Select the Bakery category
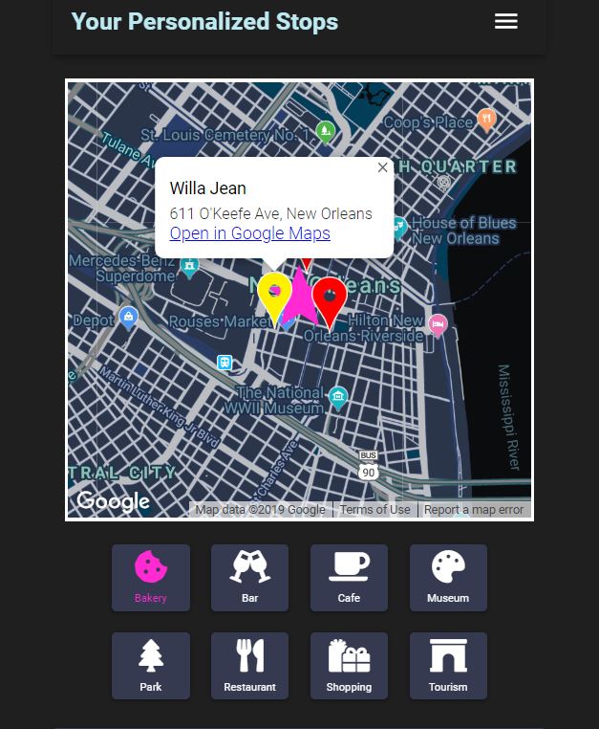Image resolution: width=599 pixels, height=729 pixels. coord(151,578)
